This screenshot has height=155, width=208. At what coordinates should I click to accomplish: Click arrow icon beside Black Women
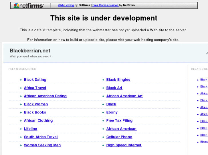click(x=21, y=104)
